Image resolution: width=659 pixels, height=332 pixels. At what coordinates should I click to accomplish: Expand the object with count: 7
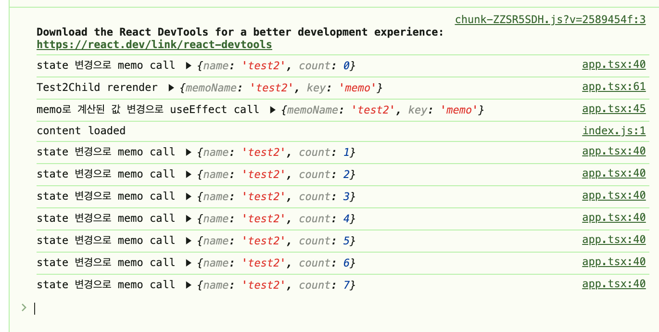click(189, 285)
